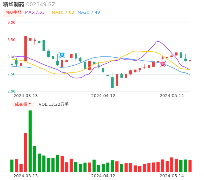The height and width of the screenshot is (180, 204).
Task: Click the blue bear signal marker
Action: pos(62,55)
